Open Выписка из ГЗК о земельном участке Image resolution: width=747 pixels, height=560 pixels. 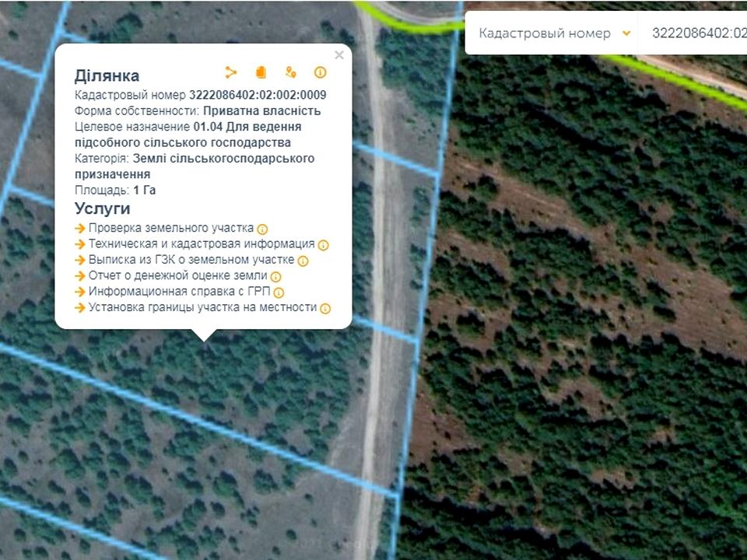click(191, 260)
